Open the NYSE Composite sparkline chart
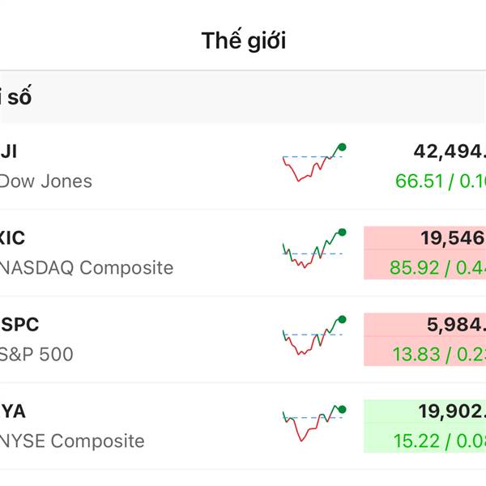This screenshot has width=486, height=486. 314,423
